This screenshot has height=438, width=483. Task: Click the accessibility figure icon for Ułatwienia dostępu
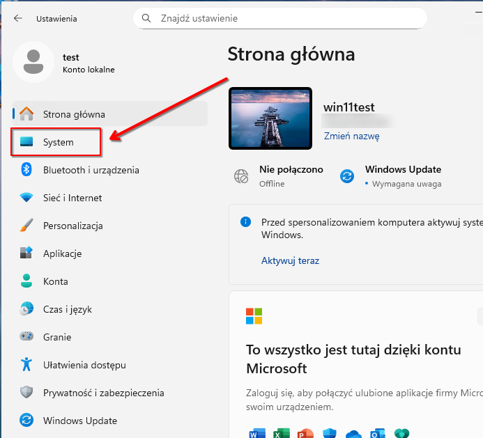26,365
